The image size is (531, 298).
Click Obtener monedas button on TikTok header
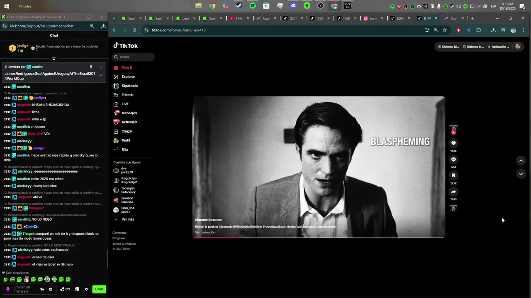click(448, 47)
